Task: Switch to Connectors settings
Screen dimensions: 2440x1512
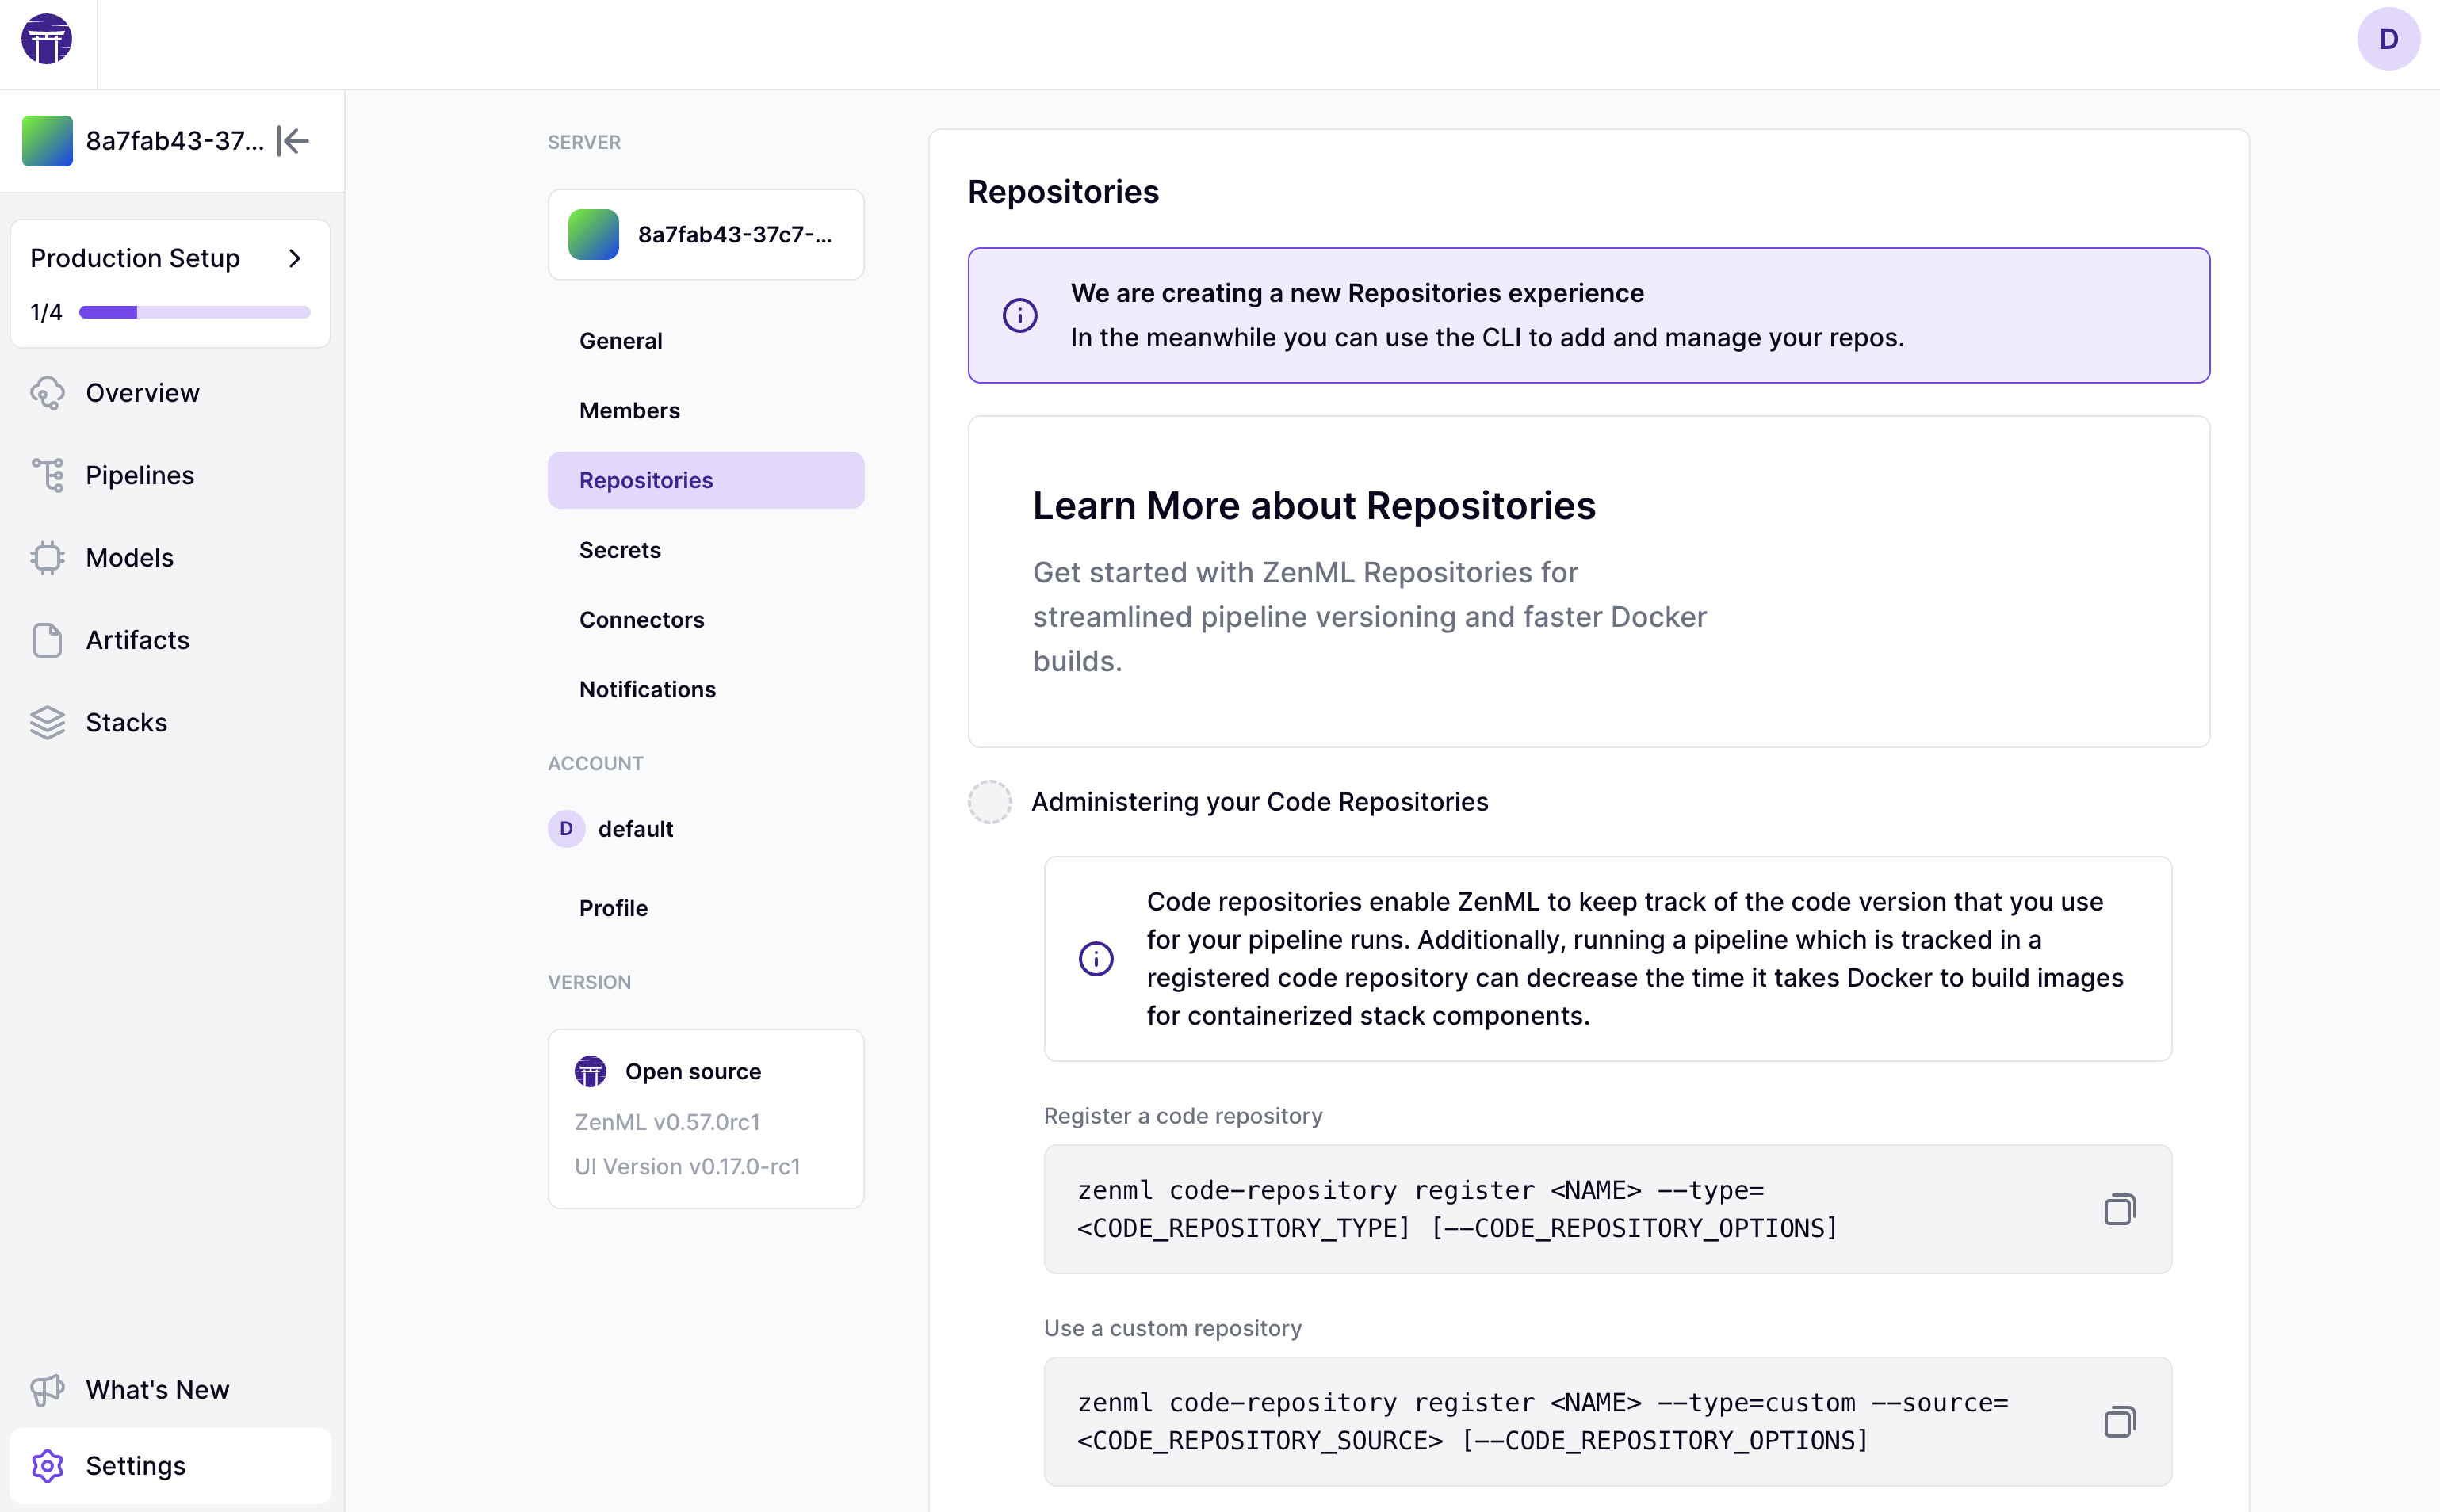Action: [x=641, y=620]
